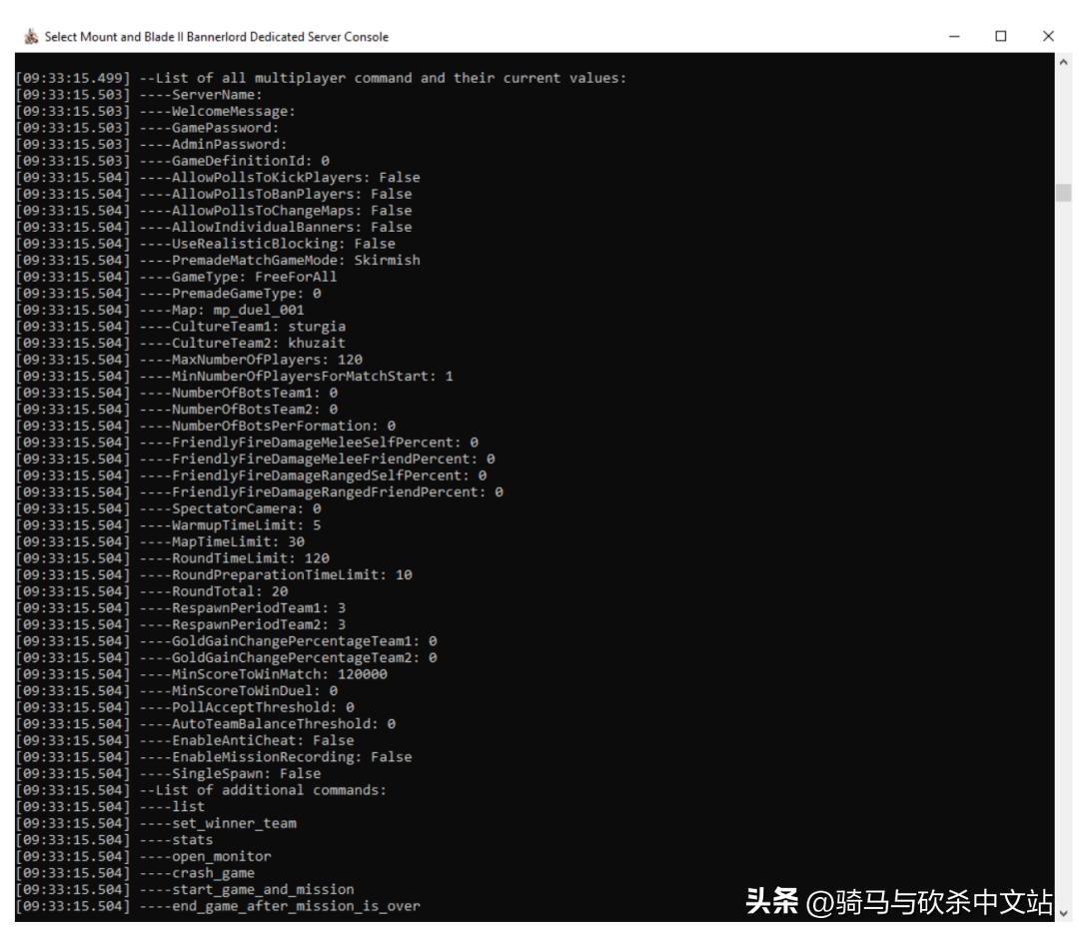Click MaxNumberOfPlayers: 120 line
This screenshot has width=1079, height=941.
(x=189, y=360)
